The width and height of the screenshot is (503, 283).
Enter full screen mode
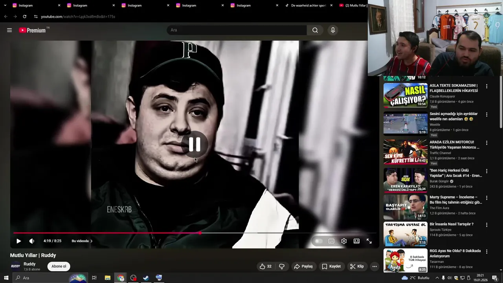(369, 241)
